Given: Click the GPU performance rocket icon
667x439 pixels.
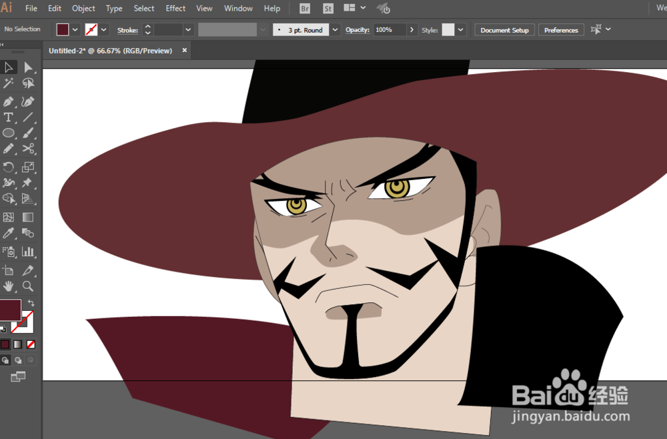Looking at the screenshot, I should point(384,9).
